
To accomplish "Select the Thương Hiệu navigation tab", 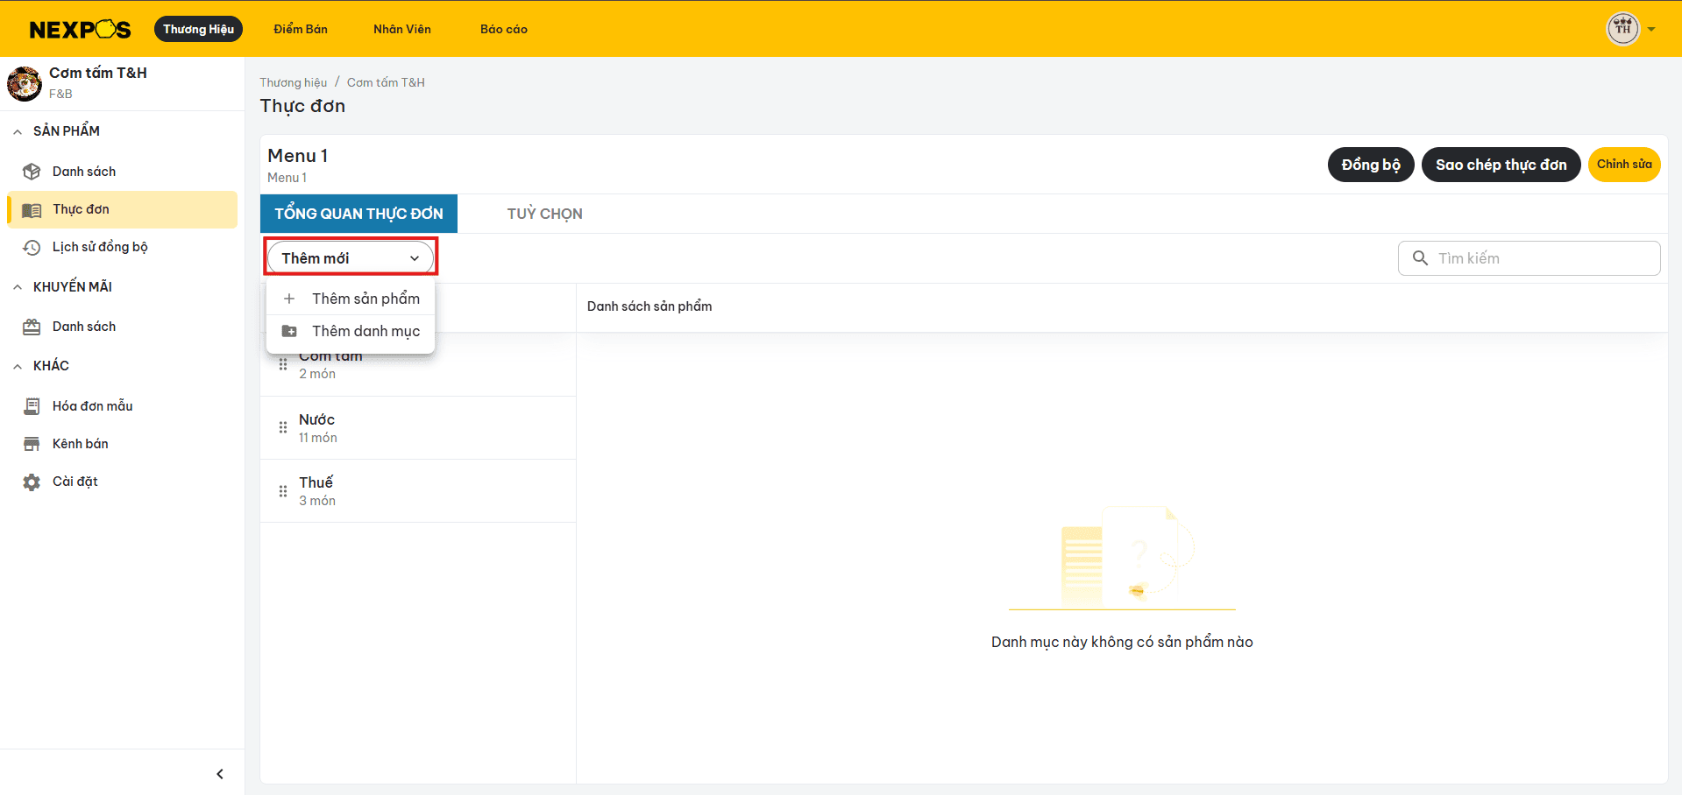I will [198, 29].
